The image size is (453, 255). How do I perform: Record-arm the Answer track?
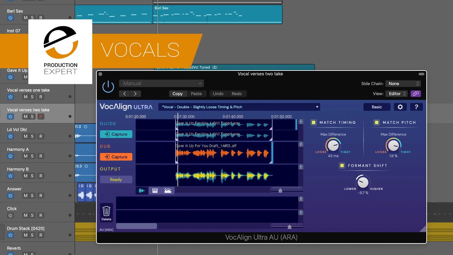click(x=41, y=195)
